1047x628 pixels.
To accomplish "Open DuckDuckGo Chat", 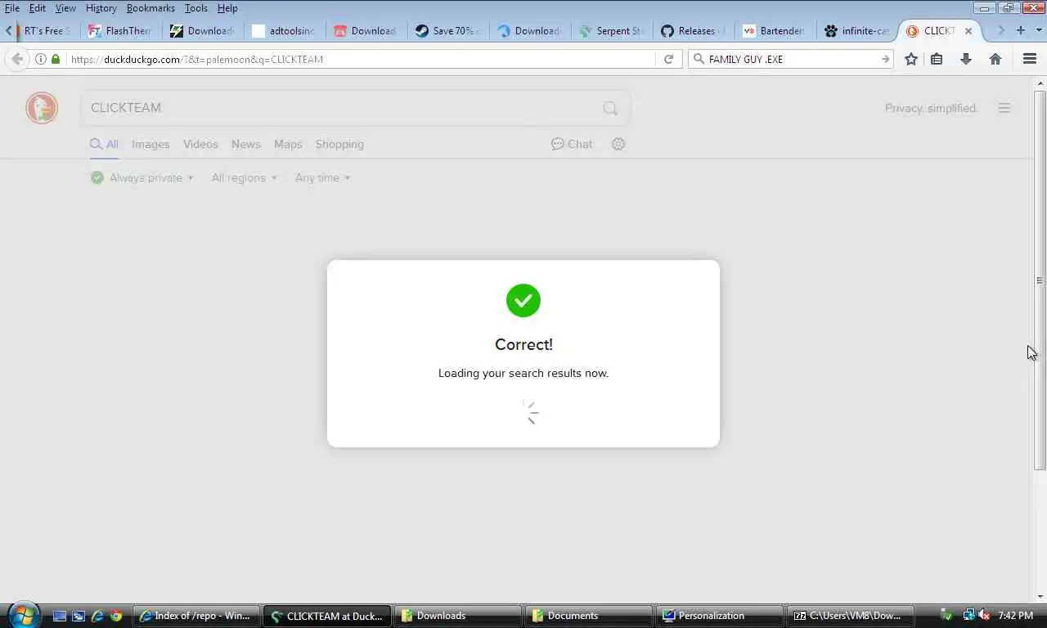I will [572, 144].
